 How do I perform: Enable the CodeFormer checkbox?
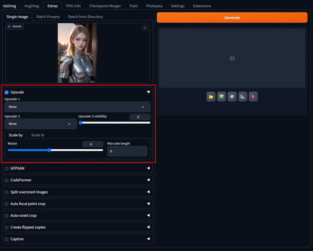pos(7,180)
